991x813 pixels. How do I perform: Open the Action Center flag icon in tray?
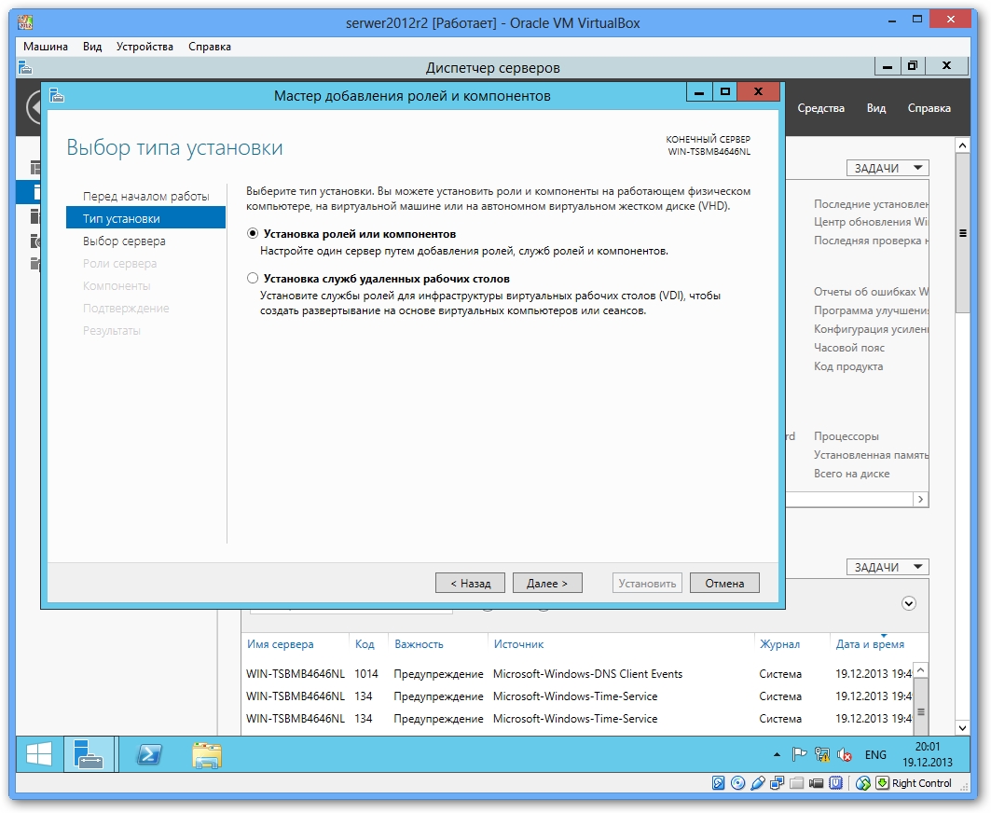coord(799,754)
